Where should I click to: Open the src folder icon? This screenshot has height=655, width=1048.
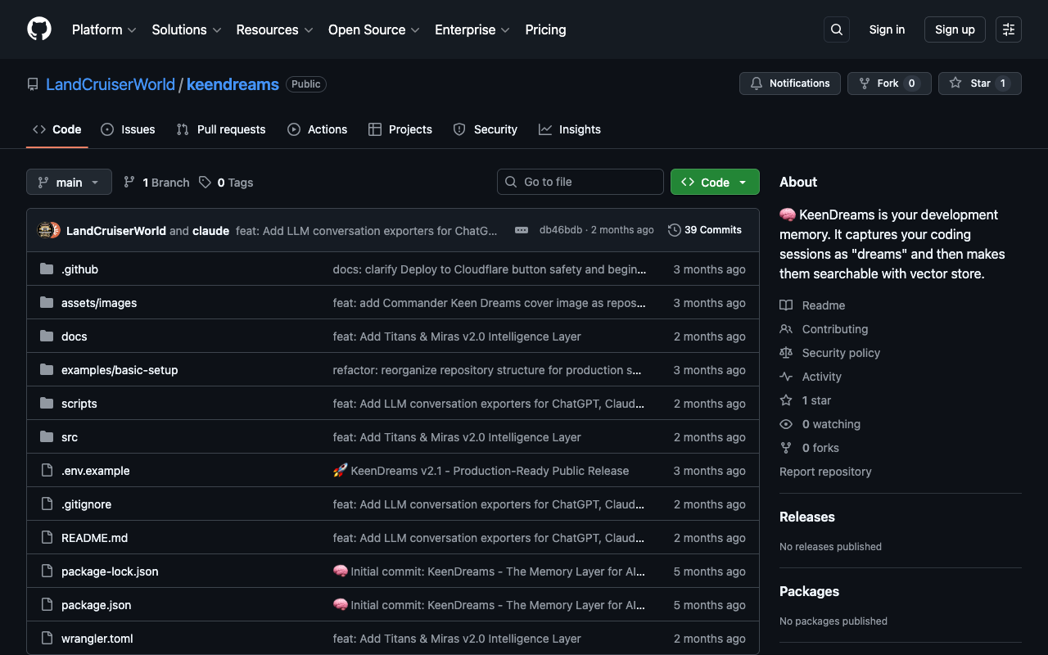(47, 436)
